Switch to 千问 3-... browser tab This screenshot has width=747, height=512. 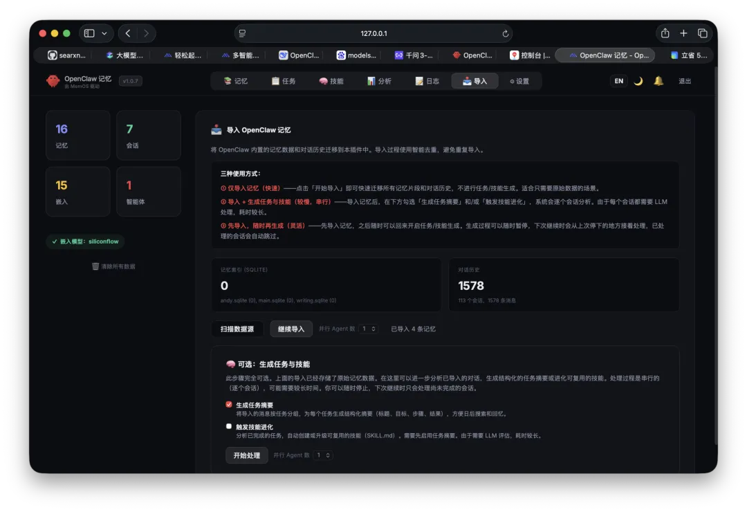(414, 55)
